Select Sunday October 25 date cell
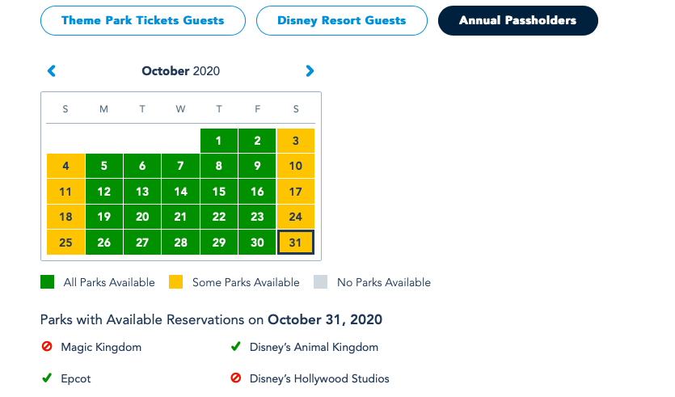Viewport: 675px width, 397px height. click(65, 243)
